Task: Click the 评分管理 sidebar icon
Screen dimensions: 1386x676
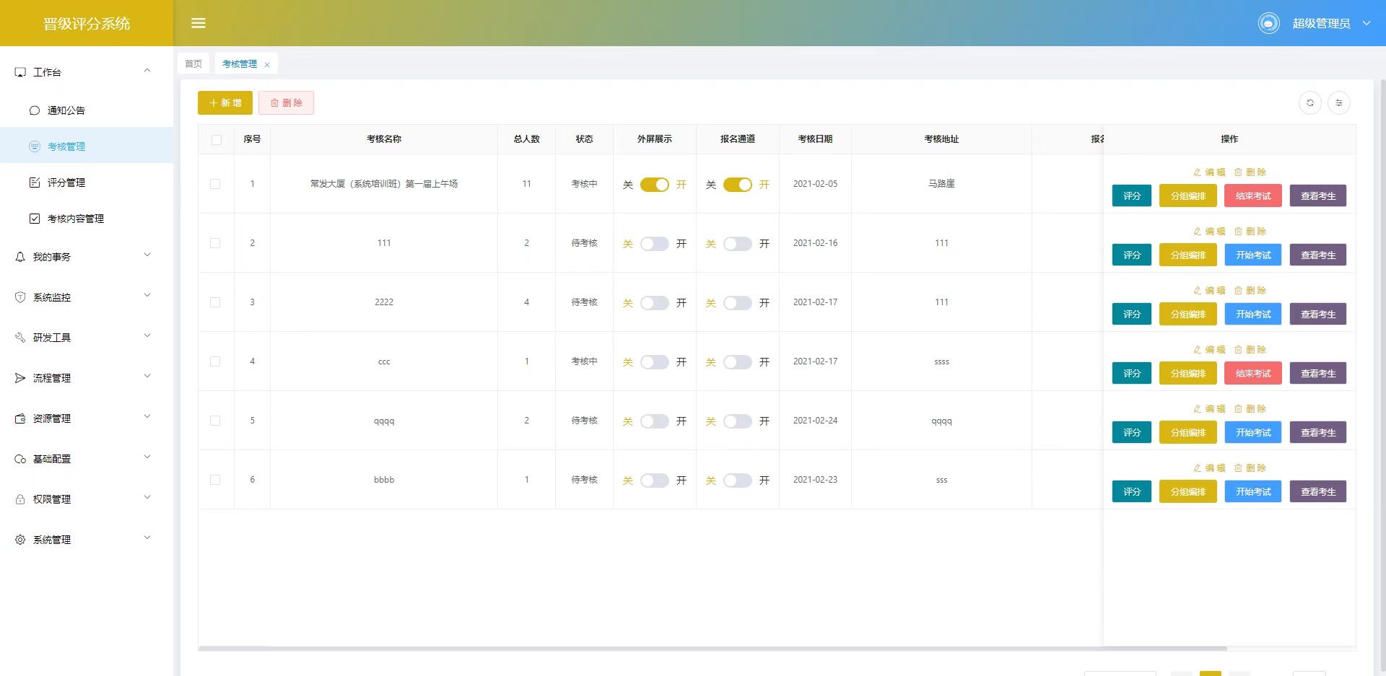Action: tap(35, 183)
